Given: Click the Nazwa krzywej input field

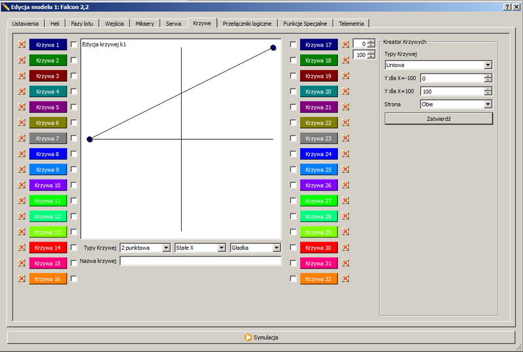Looking at the screenshot, I should coord(201,261).
